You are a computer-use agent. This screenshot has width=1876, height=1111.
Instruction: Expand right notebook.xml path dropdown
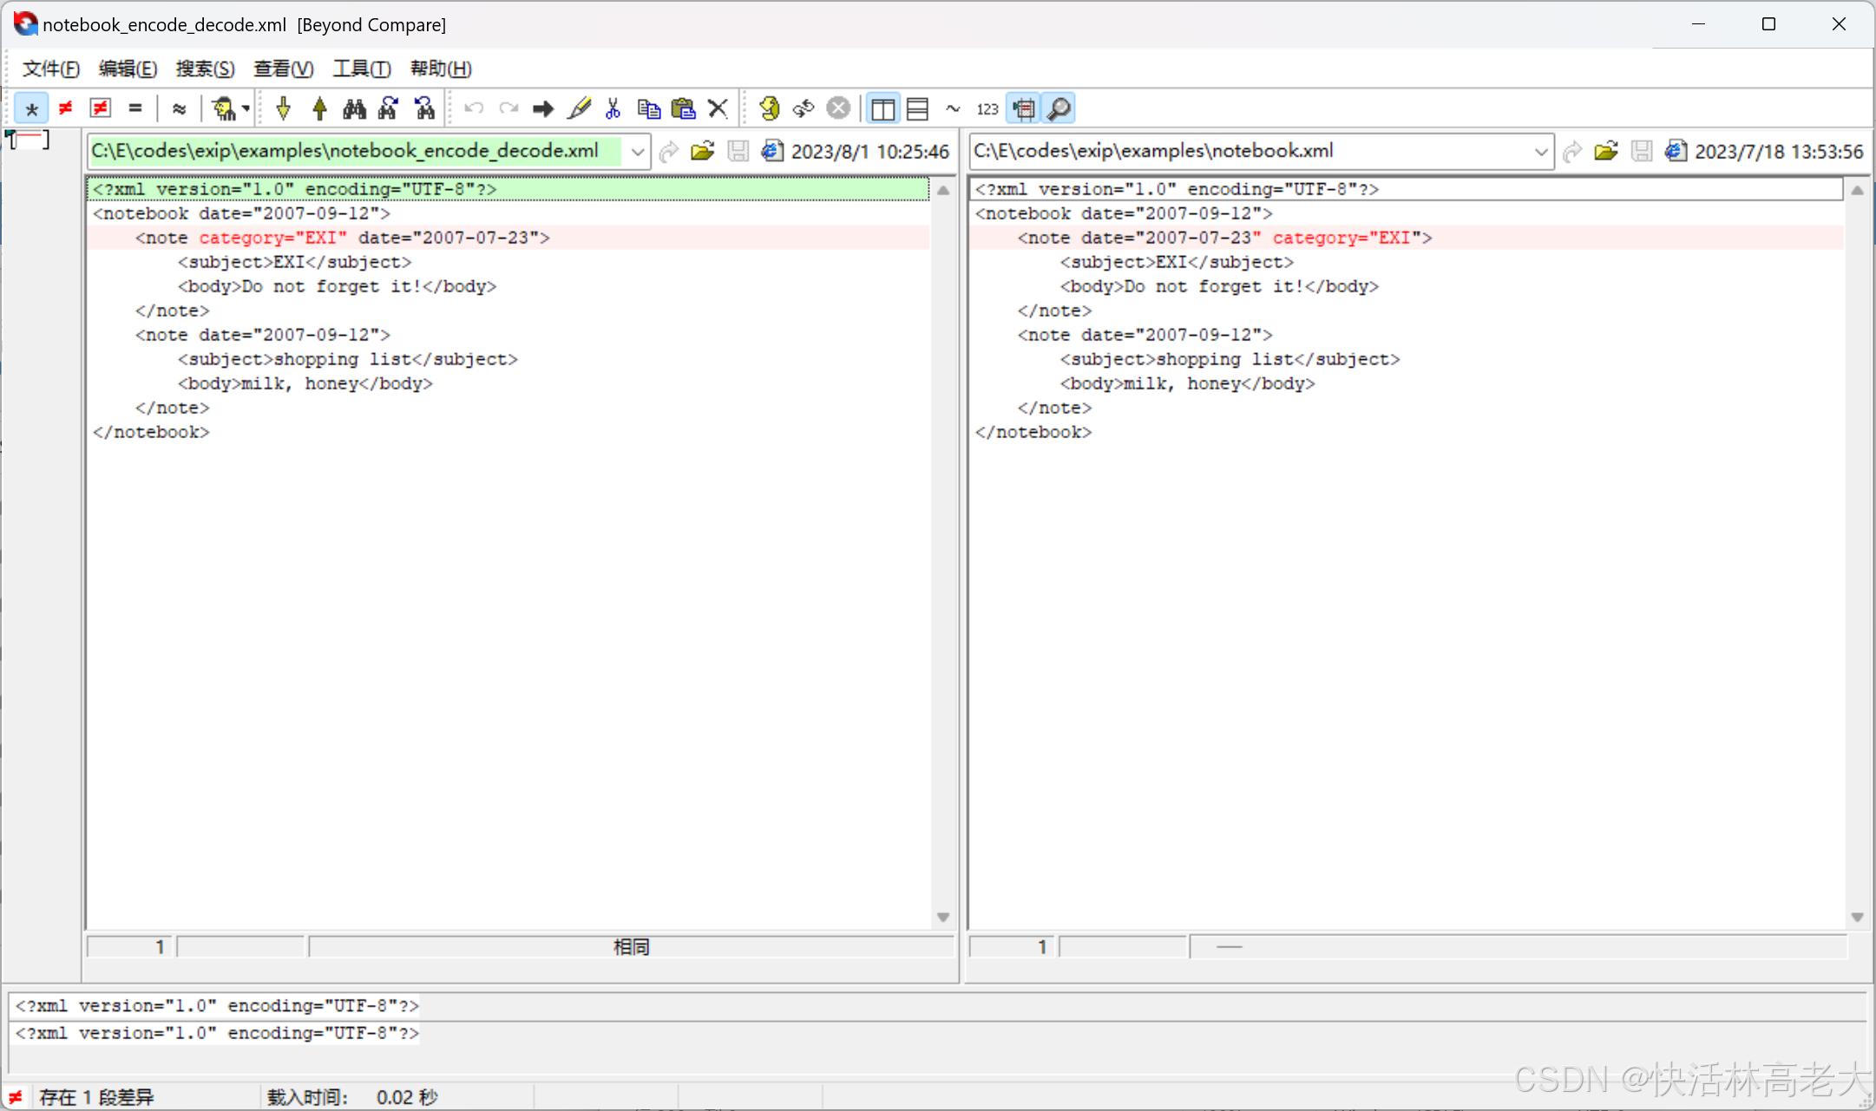(x=1541, y=152)
